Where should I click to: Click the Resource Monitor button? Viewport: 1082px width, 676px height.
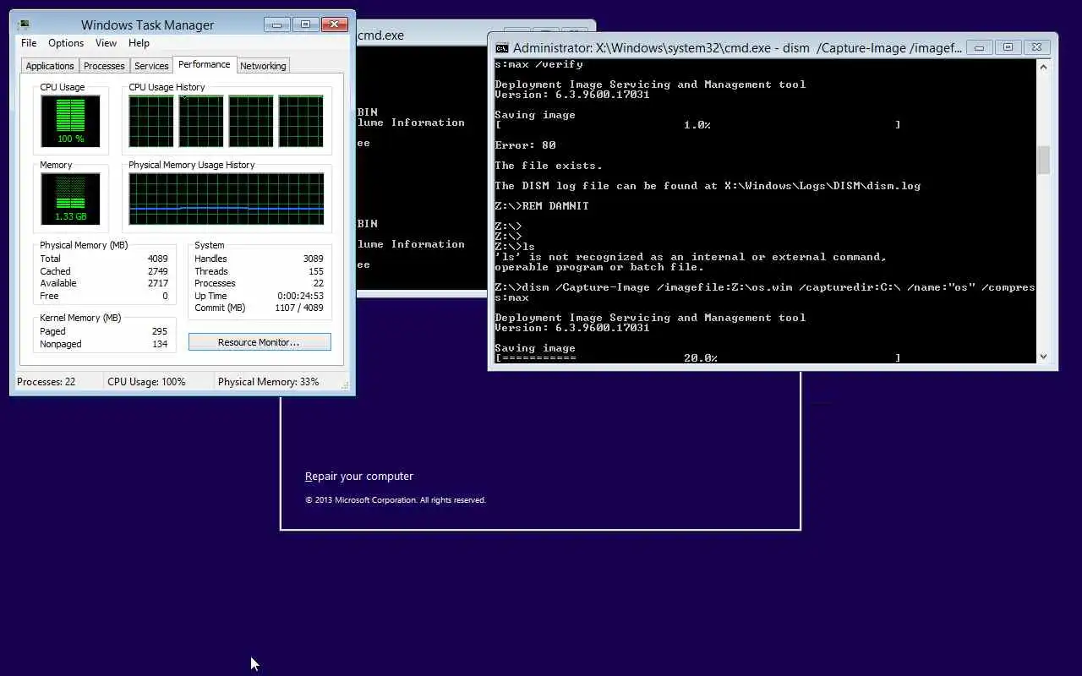(x=260, y=342)
